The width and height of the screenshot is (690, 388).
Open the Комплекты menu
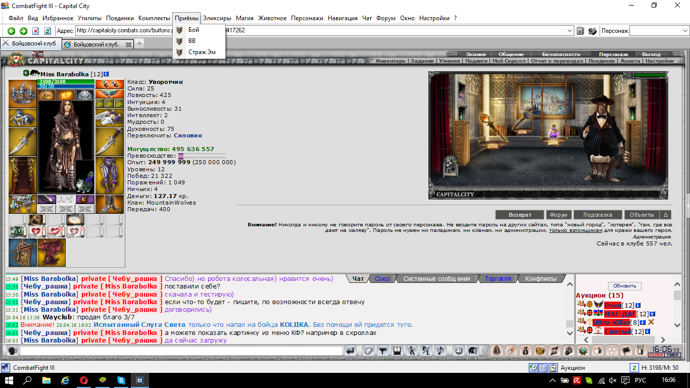pyautogui.click(x=154, y=18)
